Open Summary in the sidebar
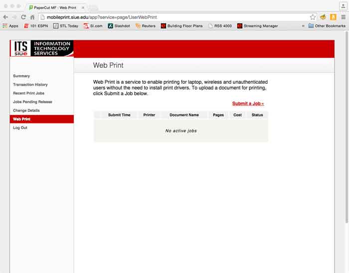This screenshot has height=273, width=349. click(21, 76)
